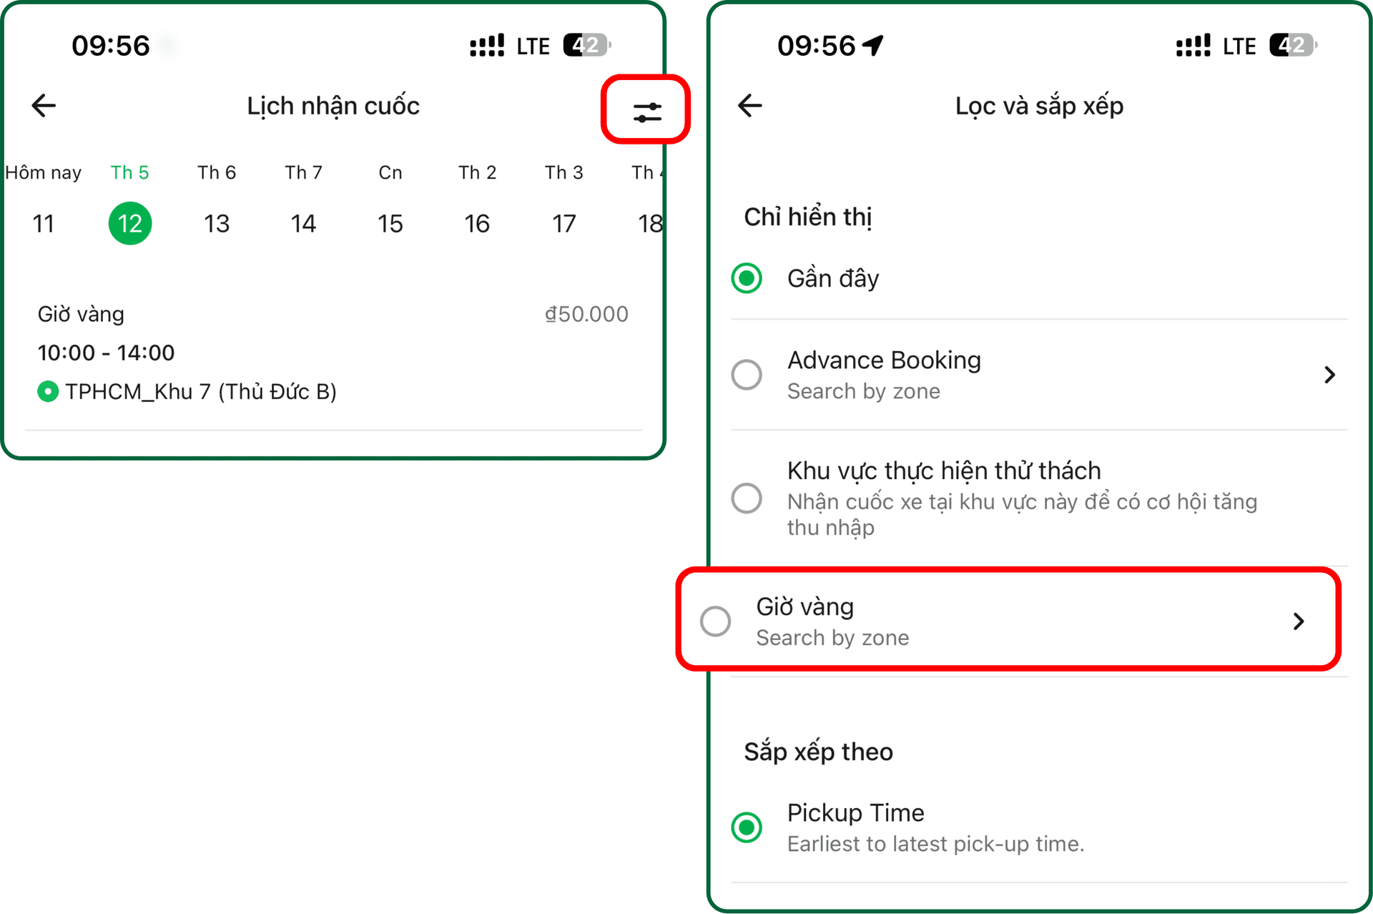The width and height of the screenshot is (1373, 914).
Task: Select the Advance Booking radio option
Action: pos(747,375)
